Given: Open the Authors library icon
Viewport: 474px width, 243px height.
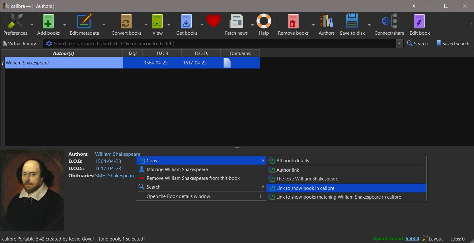Looking at the screenshot, I should [326, 22].
